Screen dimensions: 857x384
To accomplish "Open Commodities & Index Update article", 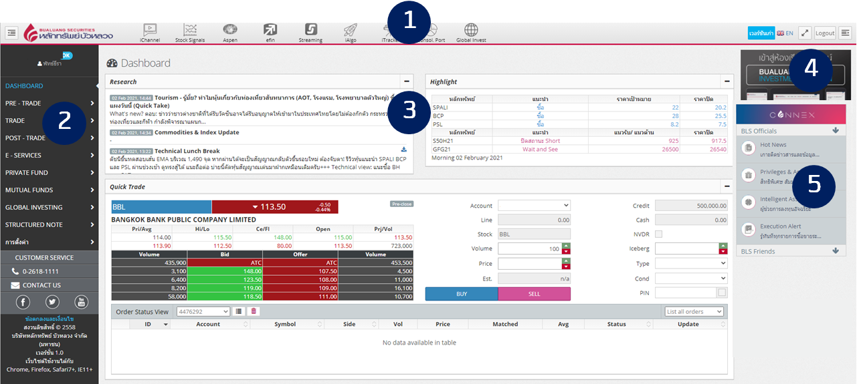I will [197, 132].
